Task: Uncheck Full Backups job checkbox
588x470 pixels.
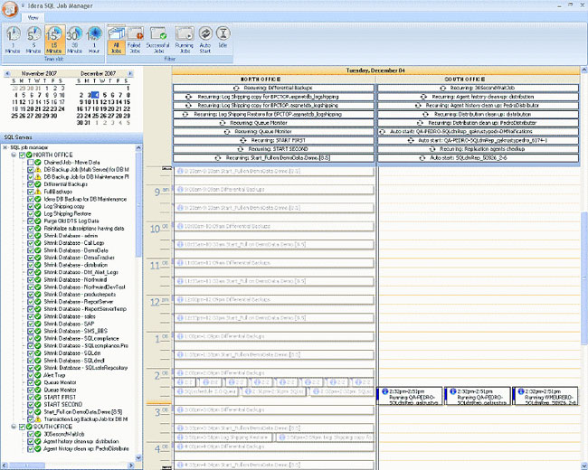Action: 31,192
